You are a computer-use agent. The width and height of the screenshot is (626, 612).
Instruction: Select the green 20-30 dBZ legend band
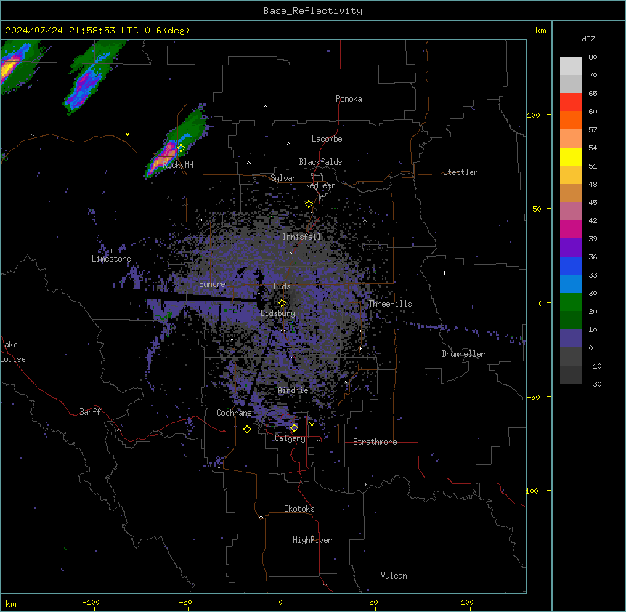tap(571, 302)
